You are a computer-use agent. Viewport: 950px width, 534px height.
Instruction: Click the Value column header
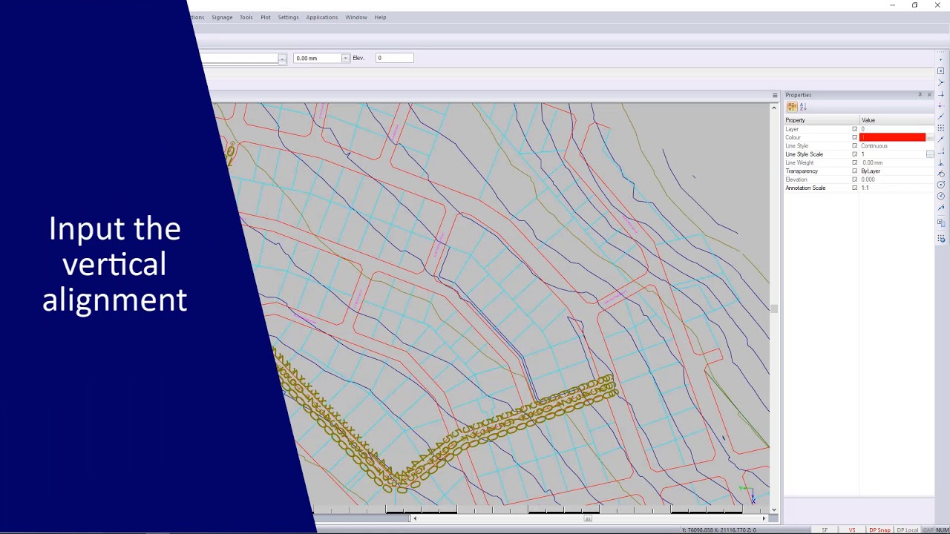(897, 120)
